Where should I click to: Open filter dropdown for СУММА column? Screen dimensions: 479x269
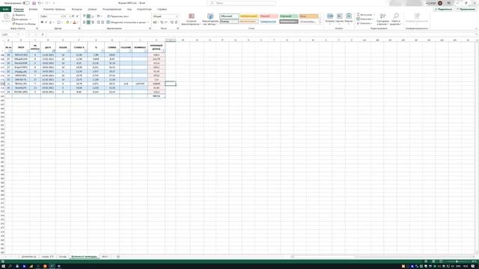(x=118, y=51)
